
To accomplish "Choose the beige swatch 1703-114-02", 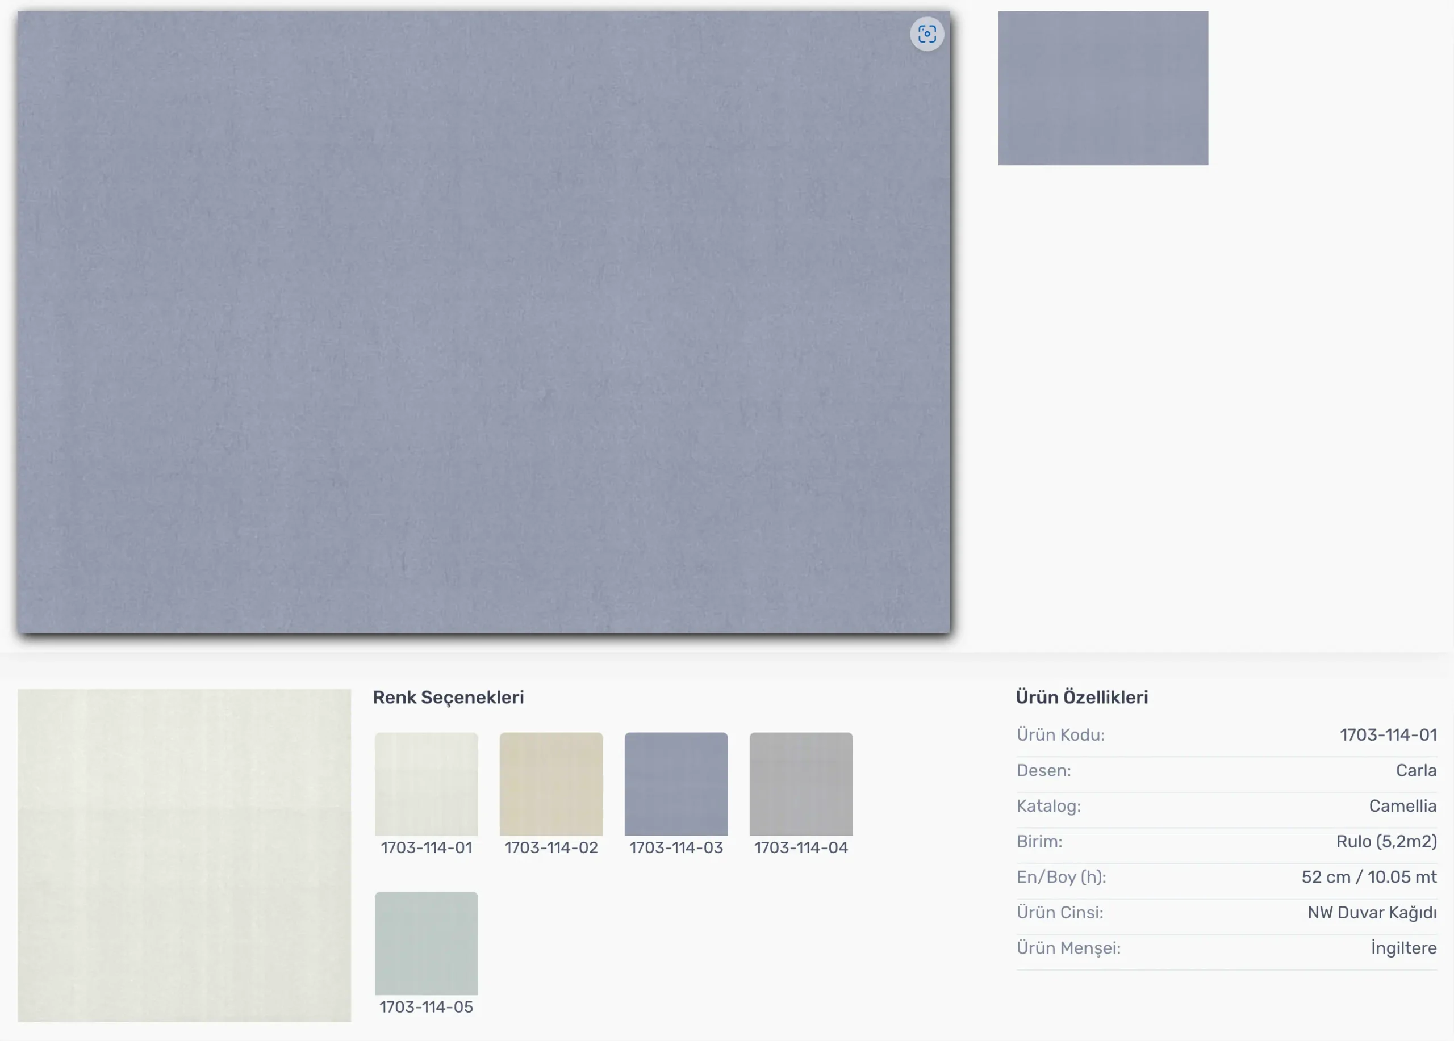I will (551, 783).
